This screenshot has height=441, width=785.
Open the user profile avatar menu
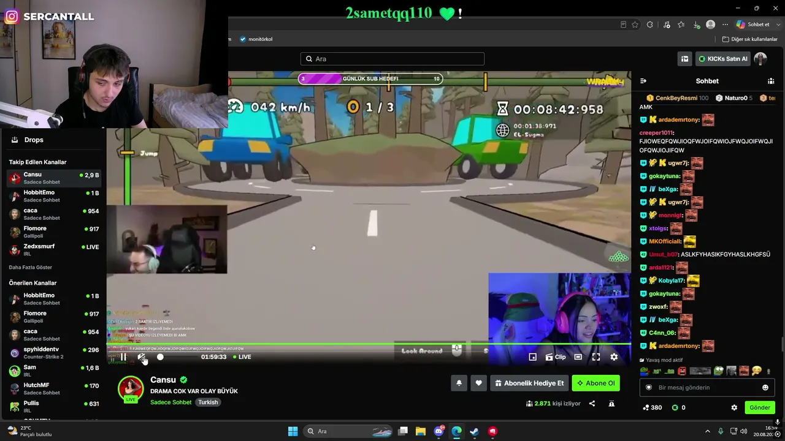pyautogui.click(x=760, y=59)
